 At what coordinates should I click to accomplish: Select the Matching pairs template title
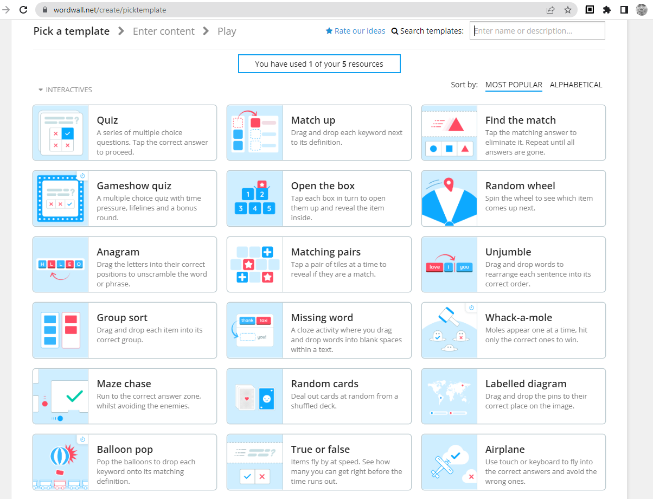(325, 252)
